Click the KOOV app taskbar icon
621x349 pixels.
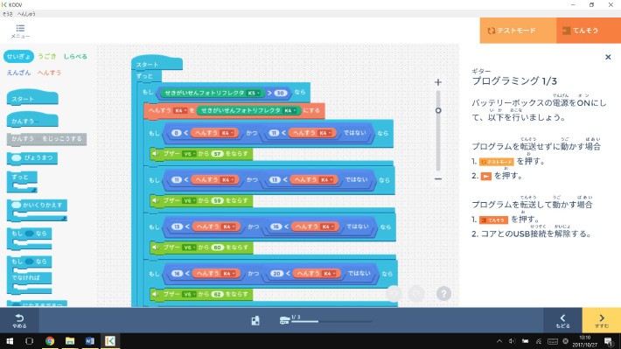click(110, 341)
